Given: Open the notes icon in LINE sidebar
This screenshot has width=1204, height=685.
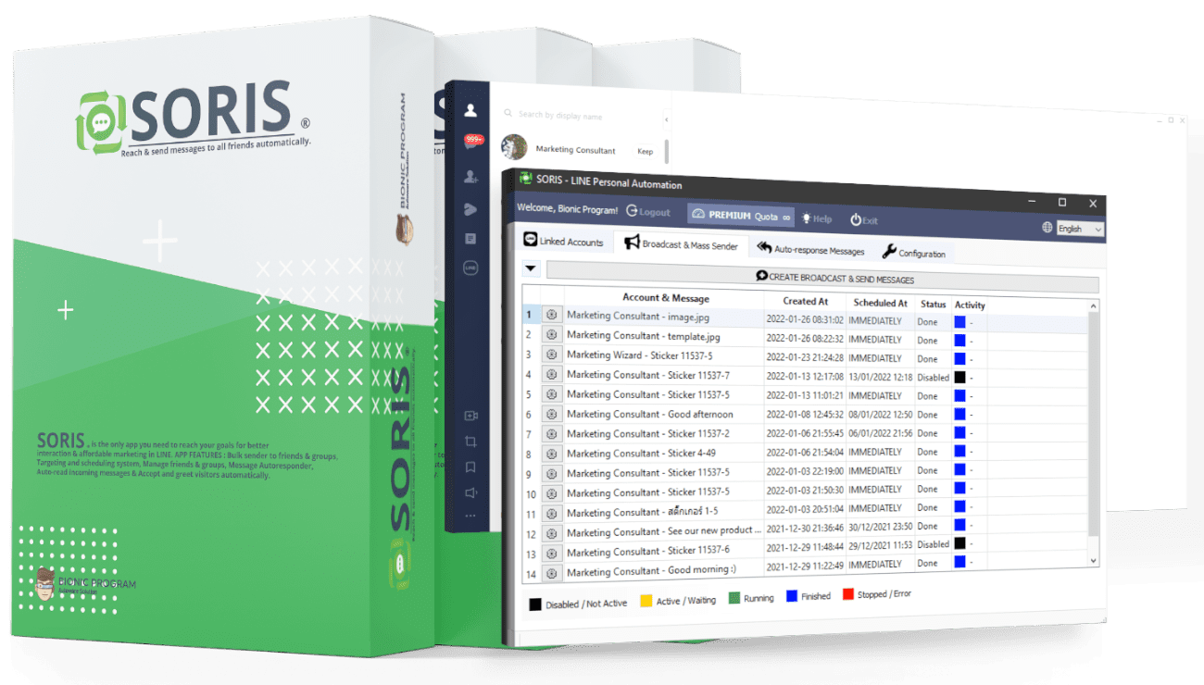Looking at the screenshot, I should pyautogui.click(x=470, y=239).
